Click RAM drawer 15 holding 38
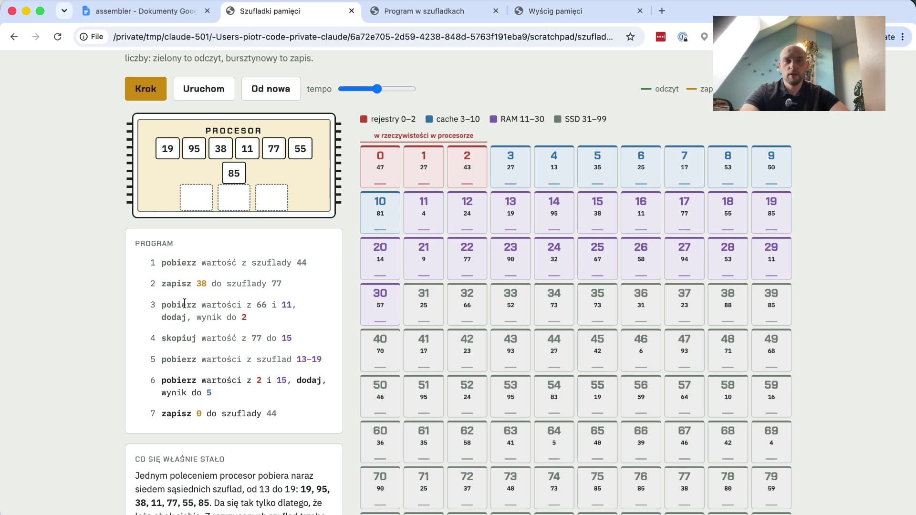Screen dimensions: 916x515 click(597, 212)
